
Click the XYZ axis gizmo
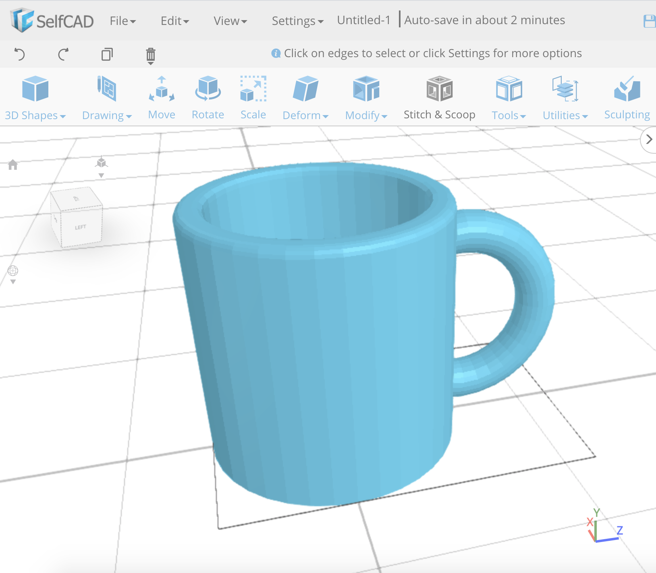605,525
